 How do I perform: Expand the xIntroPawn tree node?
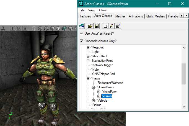(x=99, y=92)
